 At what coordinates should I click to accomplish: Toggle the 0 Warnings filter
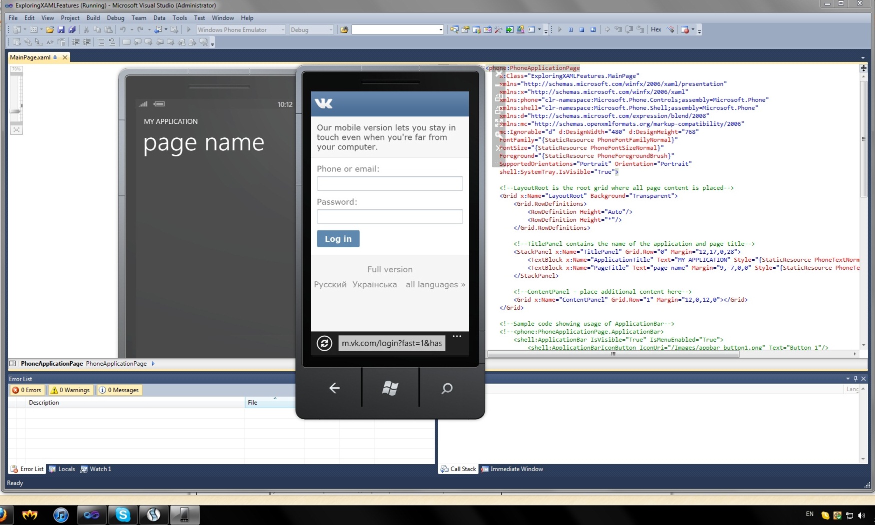coord(70,390)
